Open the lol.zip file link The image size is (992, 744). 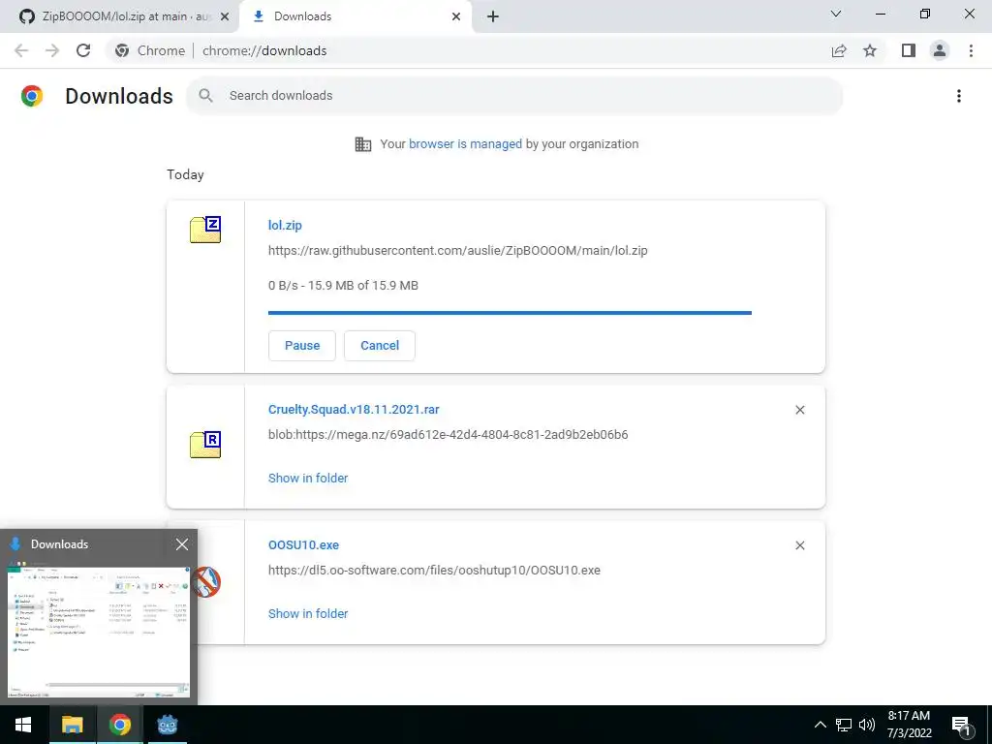[x=285, y=225]
